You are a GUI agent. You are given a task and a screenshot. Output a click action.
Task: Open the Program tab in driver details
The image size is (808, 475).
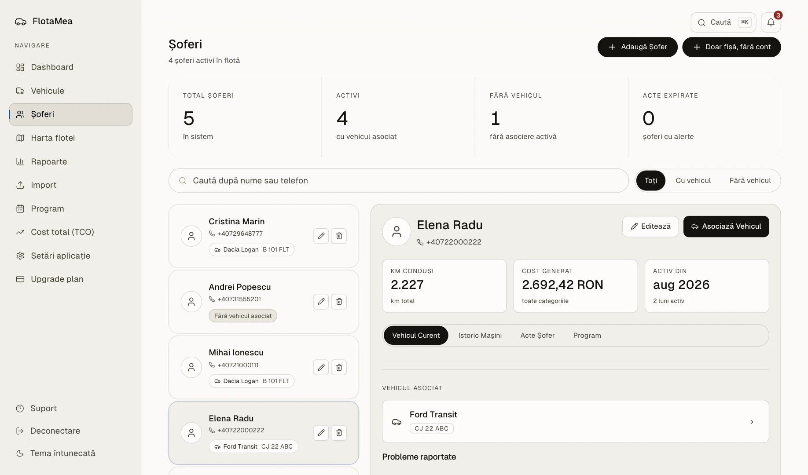click(x=587, y=336)
